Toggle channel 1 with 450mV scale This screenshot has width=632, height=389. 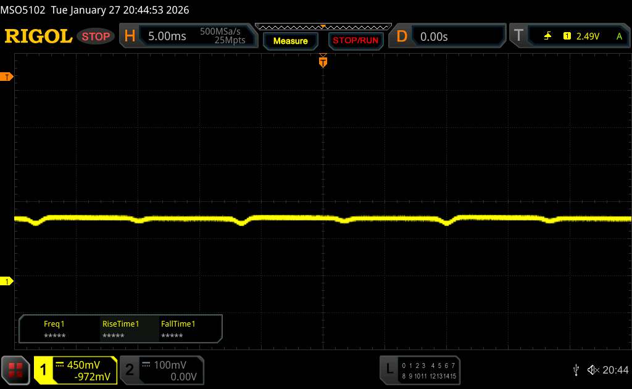75,370
